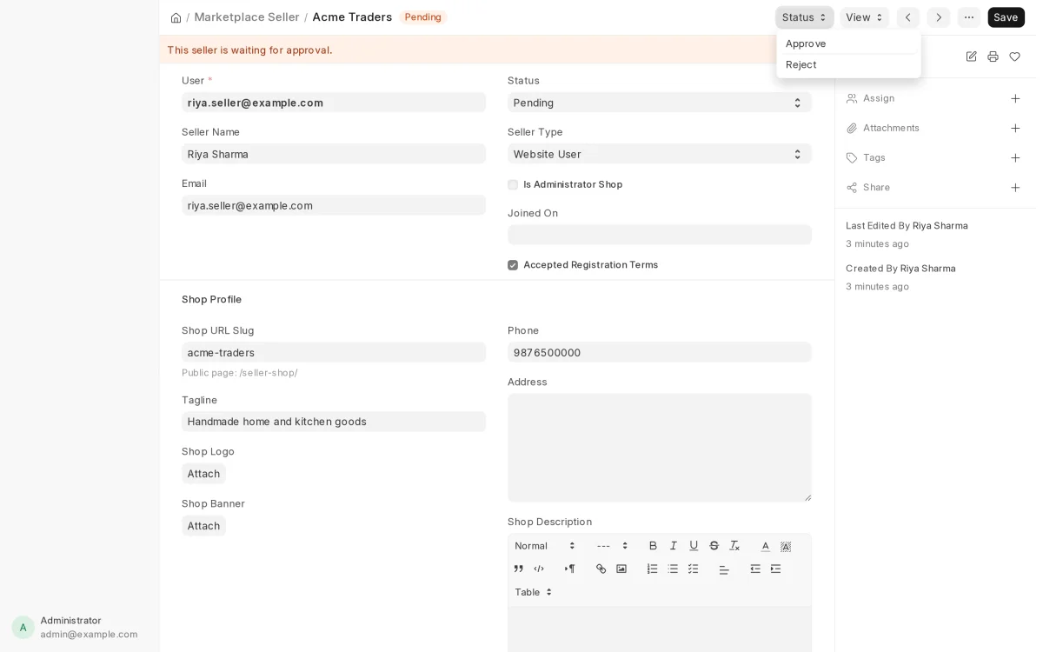
Task: Click the Assign label in sidebar
Action: [879, 98]
